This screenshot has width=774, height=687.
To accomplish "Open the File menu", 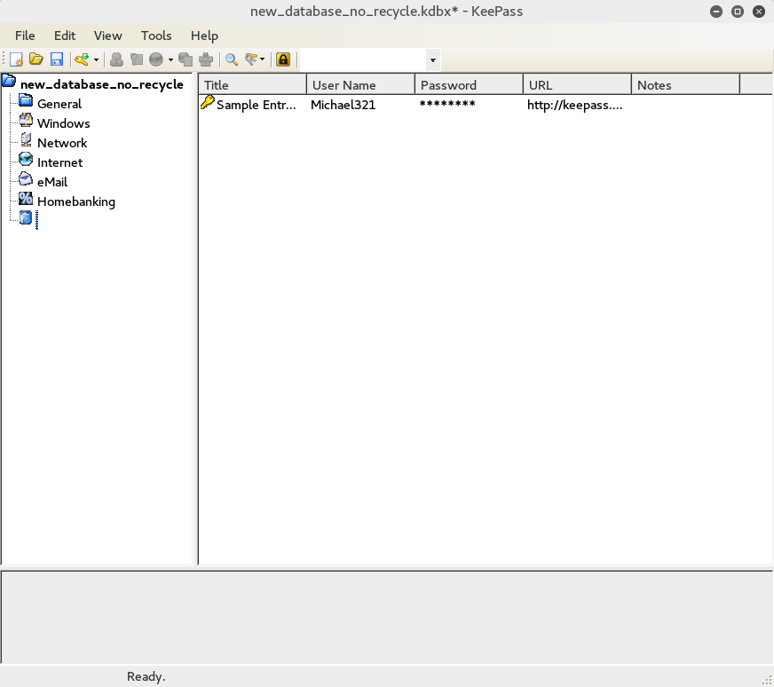I will coord(25,36).
